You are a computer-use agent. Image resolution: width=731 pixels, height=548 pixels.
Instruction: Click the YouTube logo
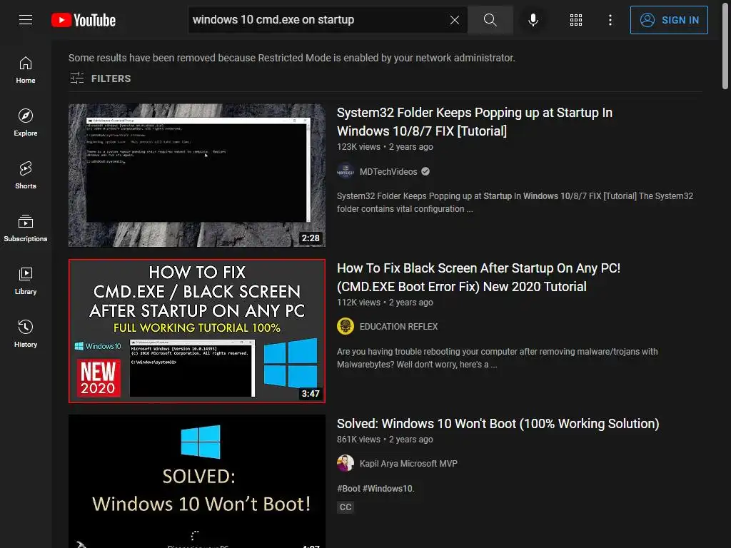[x=84, y=20]
